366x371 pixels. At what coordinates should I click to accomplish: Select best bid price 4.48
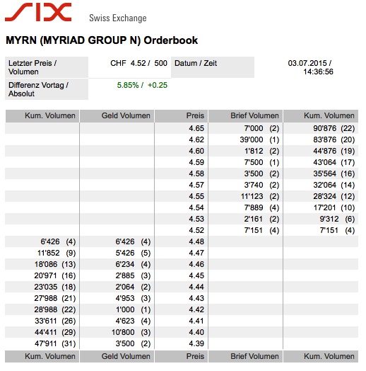tap(196, 241)
